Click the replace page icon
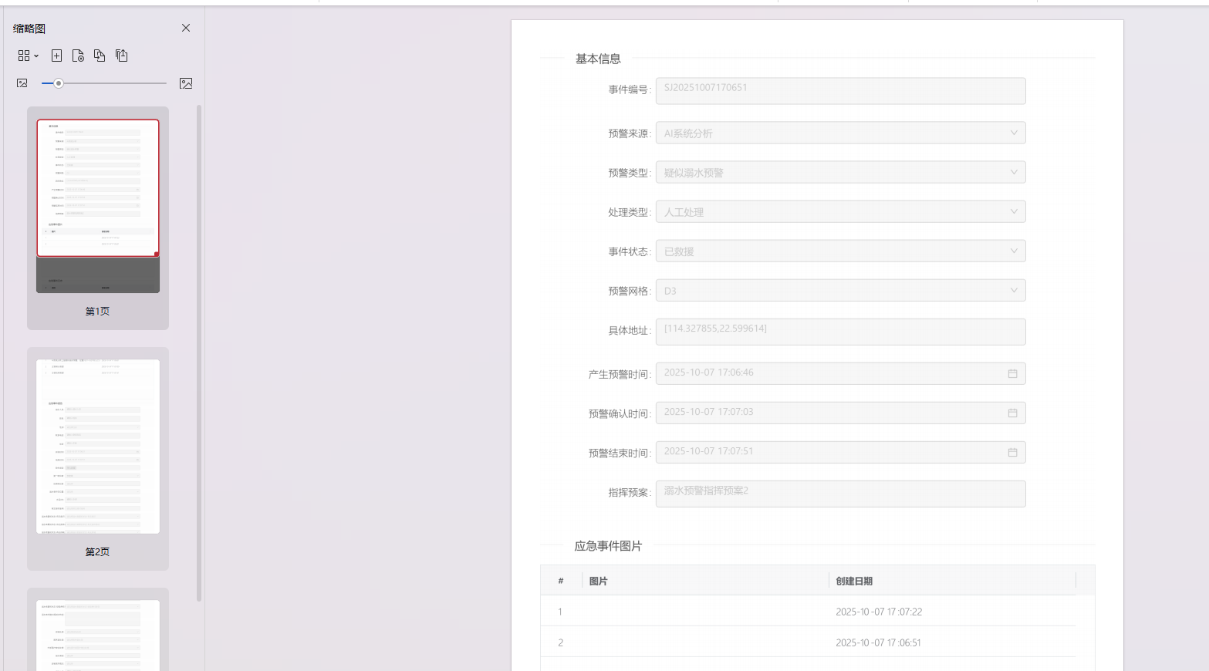Image resolution: width=1209 pixels, height=671 pixels. pos(100,56)
